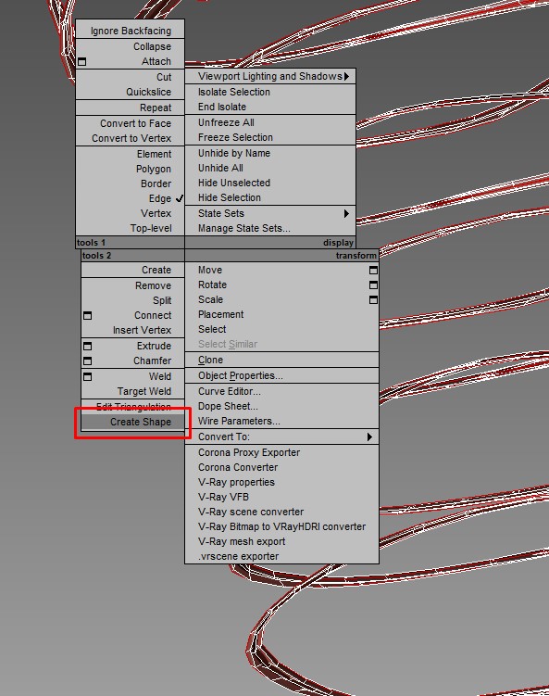Image resolution: width=549 pixels, height=696 pixels.
Task: Open settings box icon beside Connect
Action: (87, 316)
